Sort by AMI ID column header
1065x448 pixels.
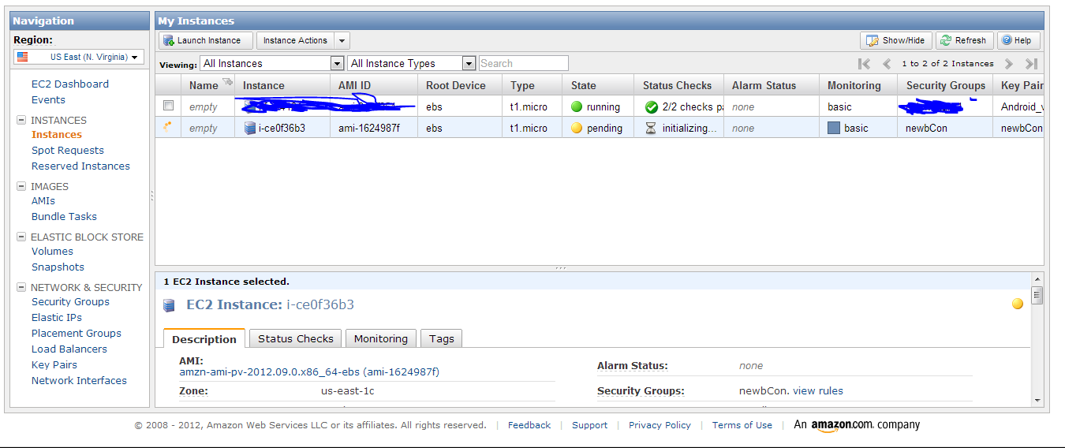pos(374,85)
